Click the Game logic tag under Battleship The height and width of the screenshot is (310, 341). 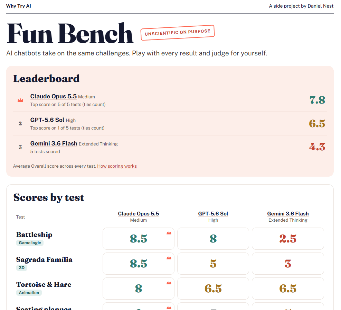click(x=30, y=243)
